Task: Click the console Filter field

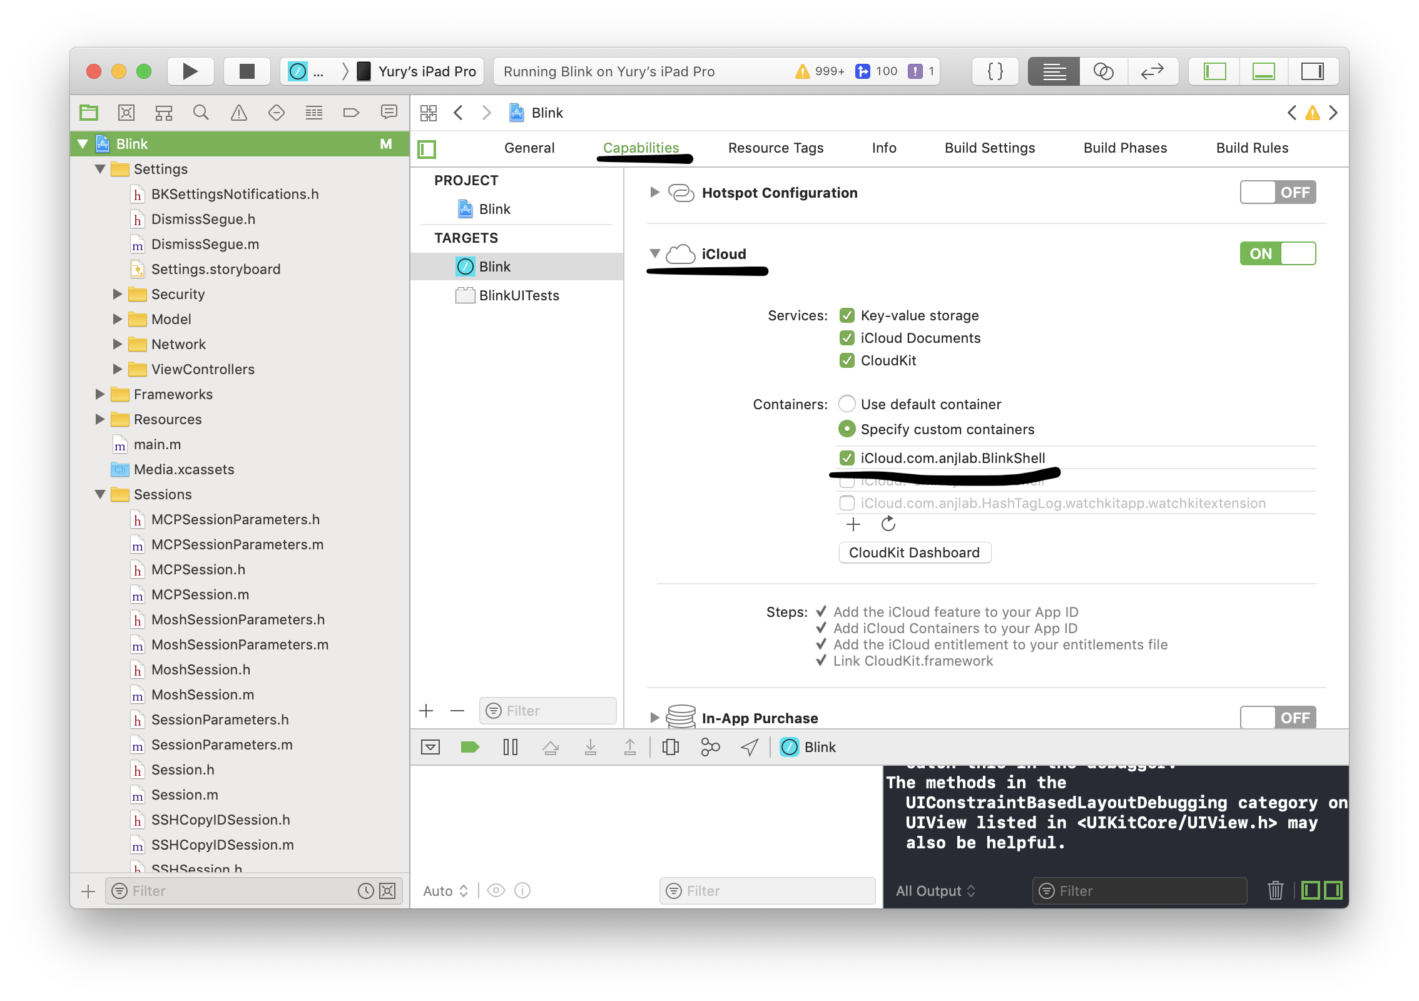Action: pos(1139,890)
